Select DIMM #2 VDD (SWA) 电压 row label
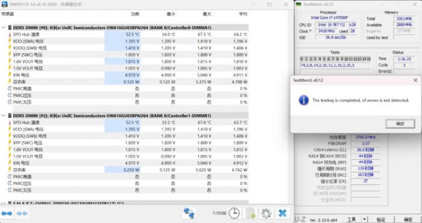 (28, 129)
